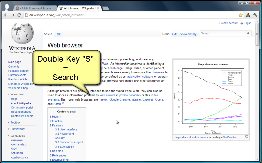
Task: Open the Chrome wrench menu
Action: 255,15
